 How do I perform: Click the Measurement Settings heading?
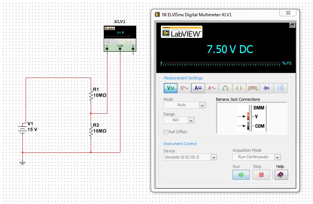tap(183, 78)
